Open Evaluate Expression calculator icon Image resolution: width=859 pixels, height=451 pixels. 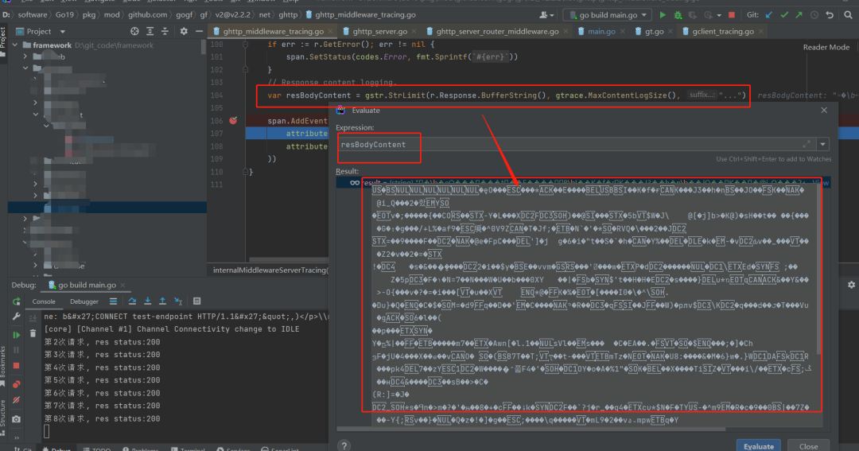pyautogui.click(x=196, y=301)
